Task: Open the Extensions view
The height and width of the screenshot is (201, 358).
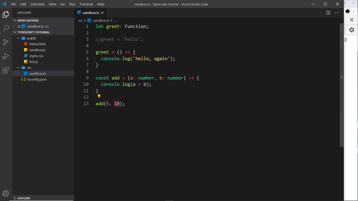Action: [x=6, y=70]
